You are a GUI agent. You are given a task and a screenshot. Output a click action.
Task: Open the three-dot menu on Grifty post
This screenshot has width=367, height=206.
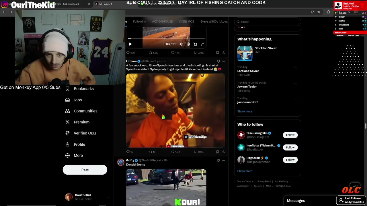pos(223,161)
